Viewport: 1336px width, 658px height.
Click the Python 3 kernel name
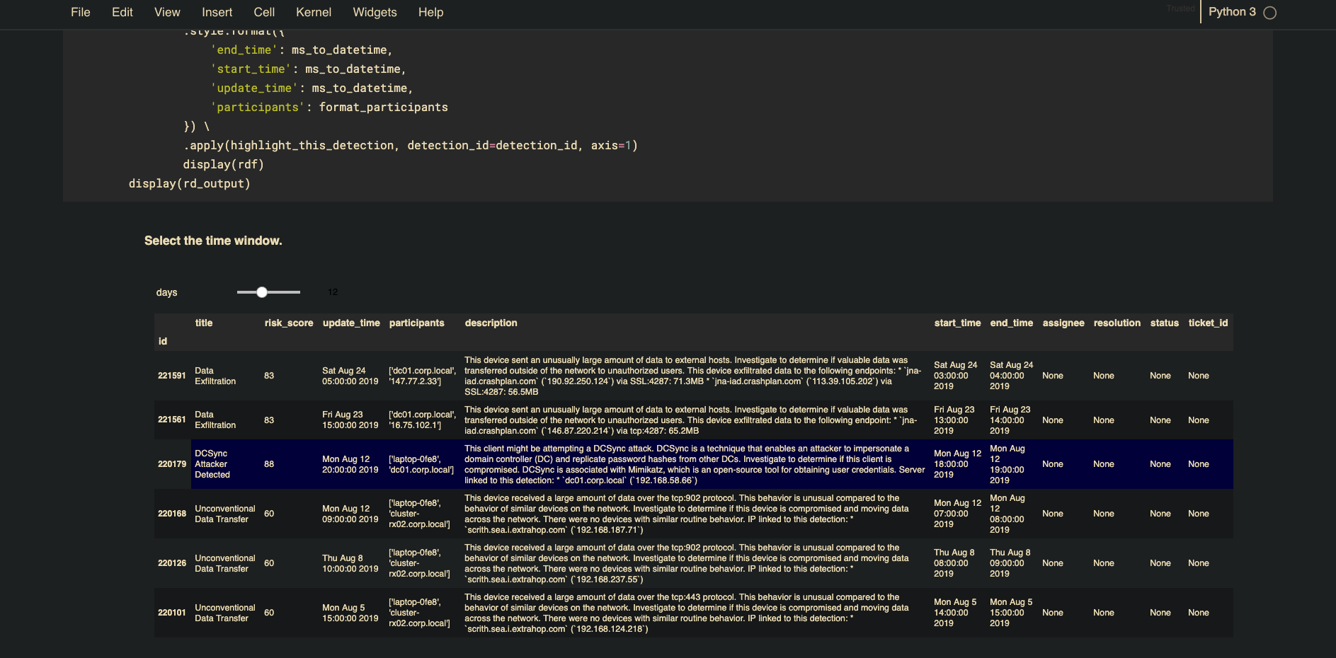(x=1232, y=12)
